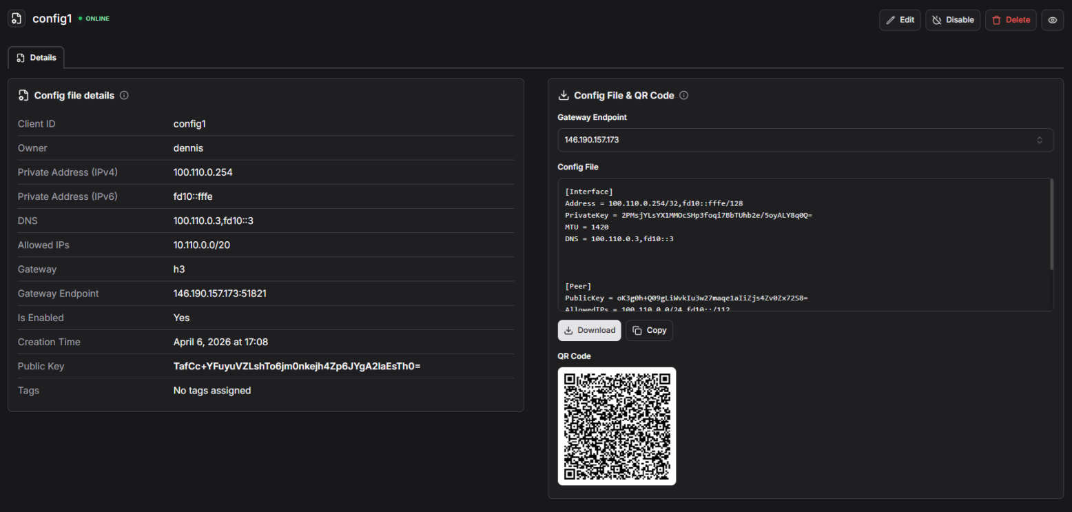
Task: Switch to the Details tab
Action: pyautogui.click(x=36, y=57)
